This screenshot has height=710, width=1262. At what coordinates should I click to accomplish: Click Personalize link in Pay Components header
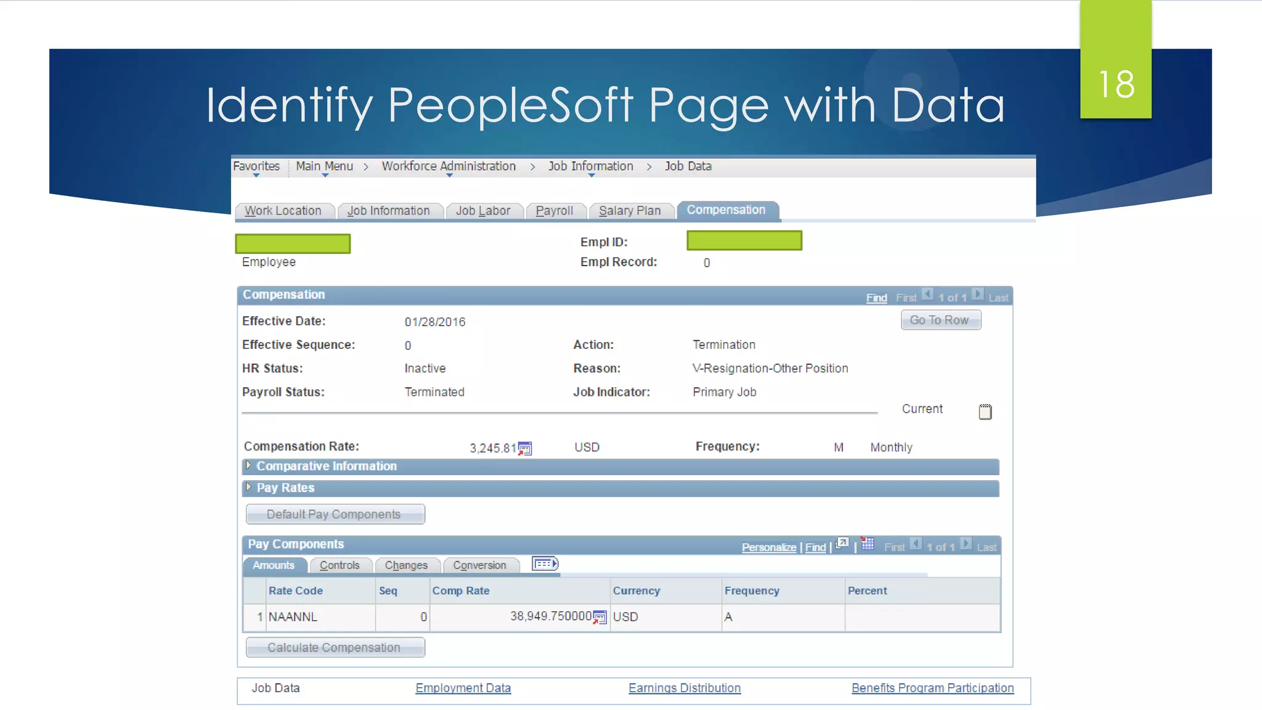tap(768, 547)
